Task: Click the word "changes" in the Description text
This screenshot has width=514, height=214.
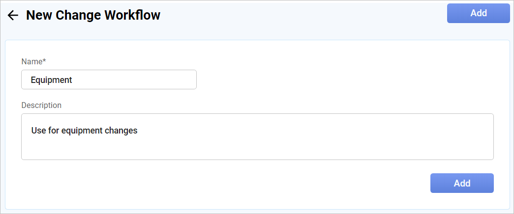Action: pyautogui.click(x=121, y=131)
